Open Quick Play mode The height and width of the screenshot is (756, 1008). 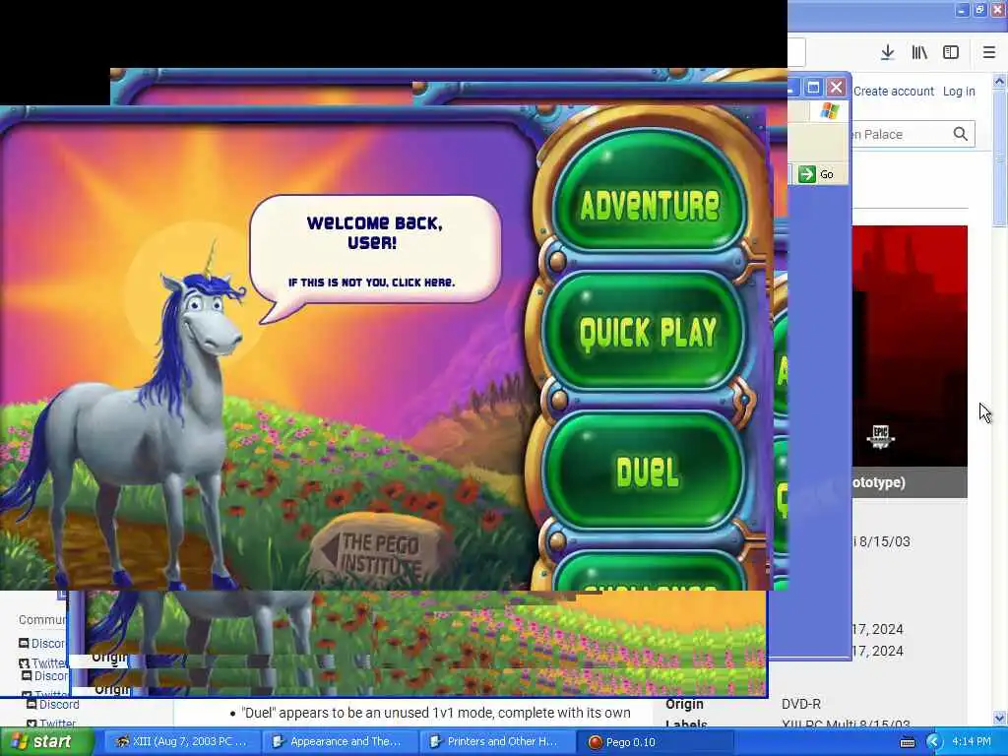point(646,331)
